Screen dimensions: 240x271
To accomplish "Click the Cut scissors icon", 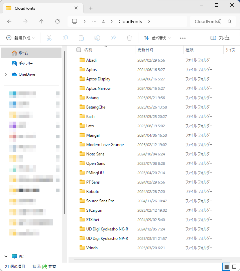I will coord(49,38).
